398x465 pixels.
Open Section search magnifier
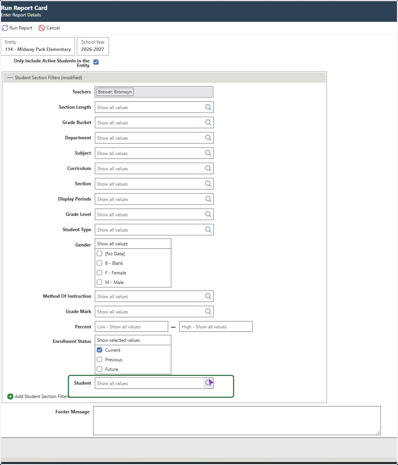tap(208, 184)
